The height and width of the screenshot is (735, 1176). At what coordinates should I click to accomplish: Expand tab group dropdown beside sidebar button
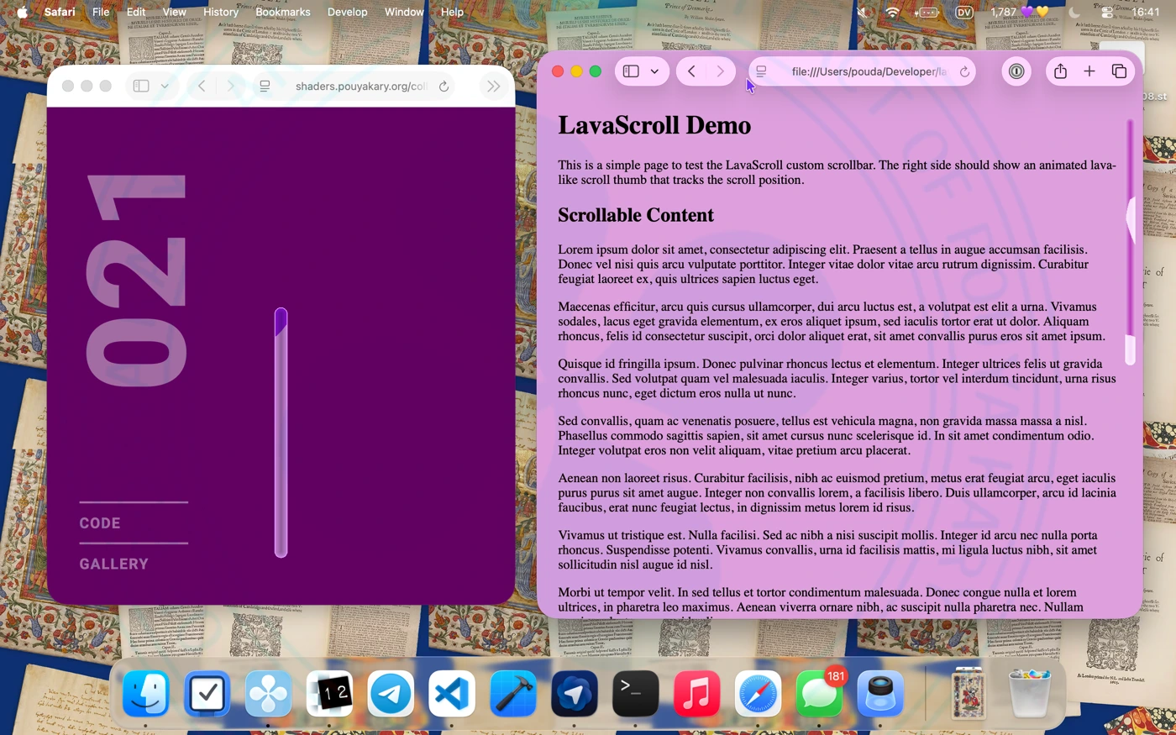tap(654, 71)
